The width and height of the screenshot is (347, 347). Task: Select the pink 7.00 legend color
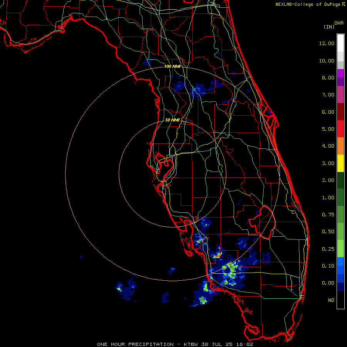coord(340,94)
